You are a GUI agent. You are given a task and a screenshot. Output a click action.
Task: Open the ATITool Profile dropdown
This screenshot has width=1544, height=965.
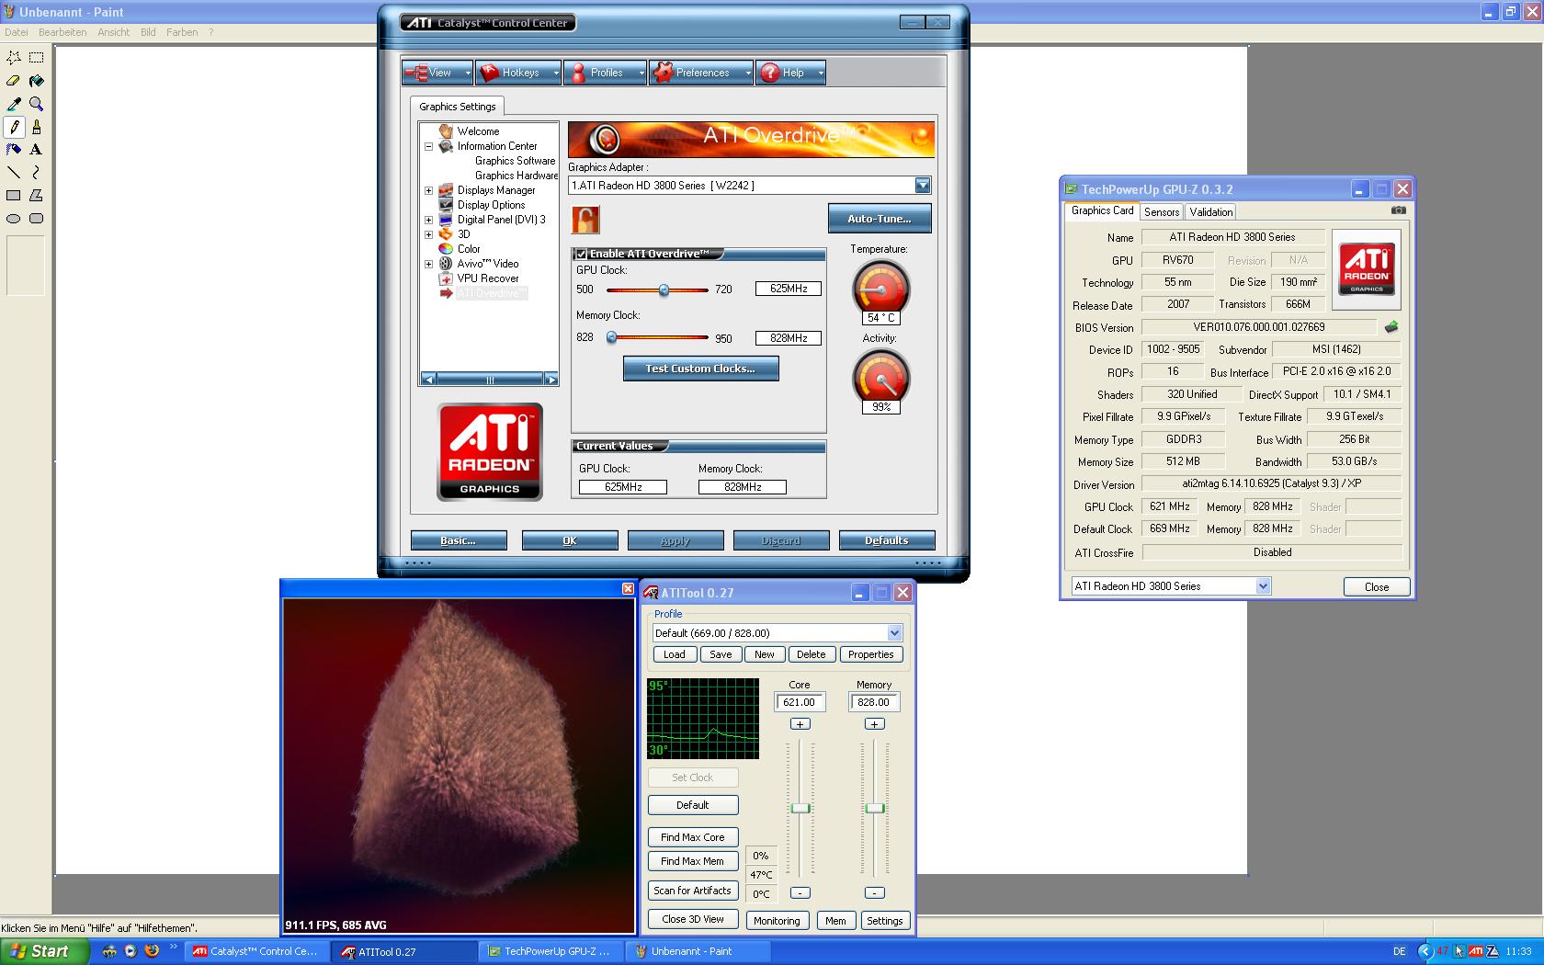click(x=894, y=633)
